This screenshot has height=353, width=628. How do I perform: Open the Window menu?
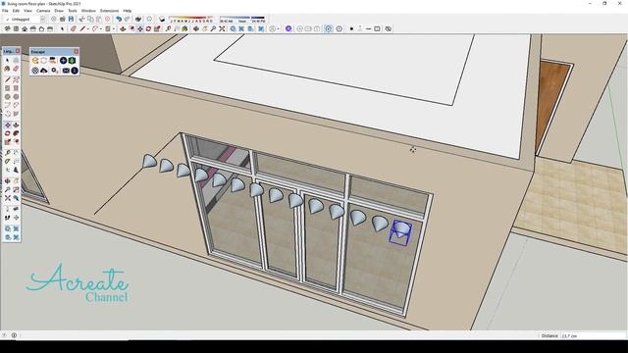tap(88, 11)
